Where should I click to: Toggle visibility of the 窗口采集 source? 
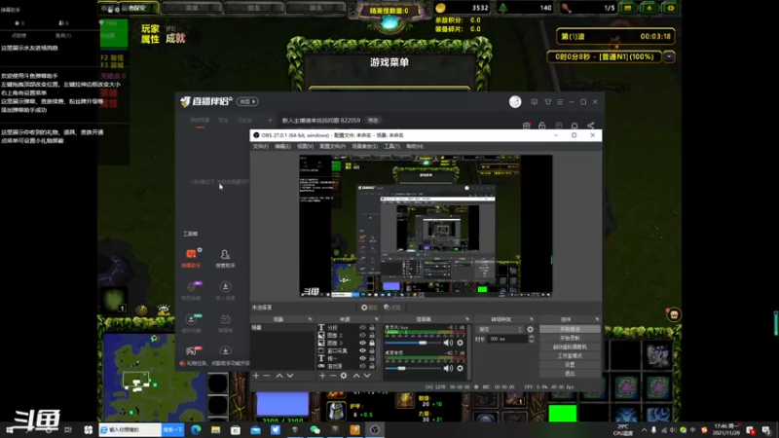click(362, 350)
